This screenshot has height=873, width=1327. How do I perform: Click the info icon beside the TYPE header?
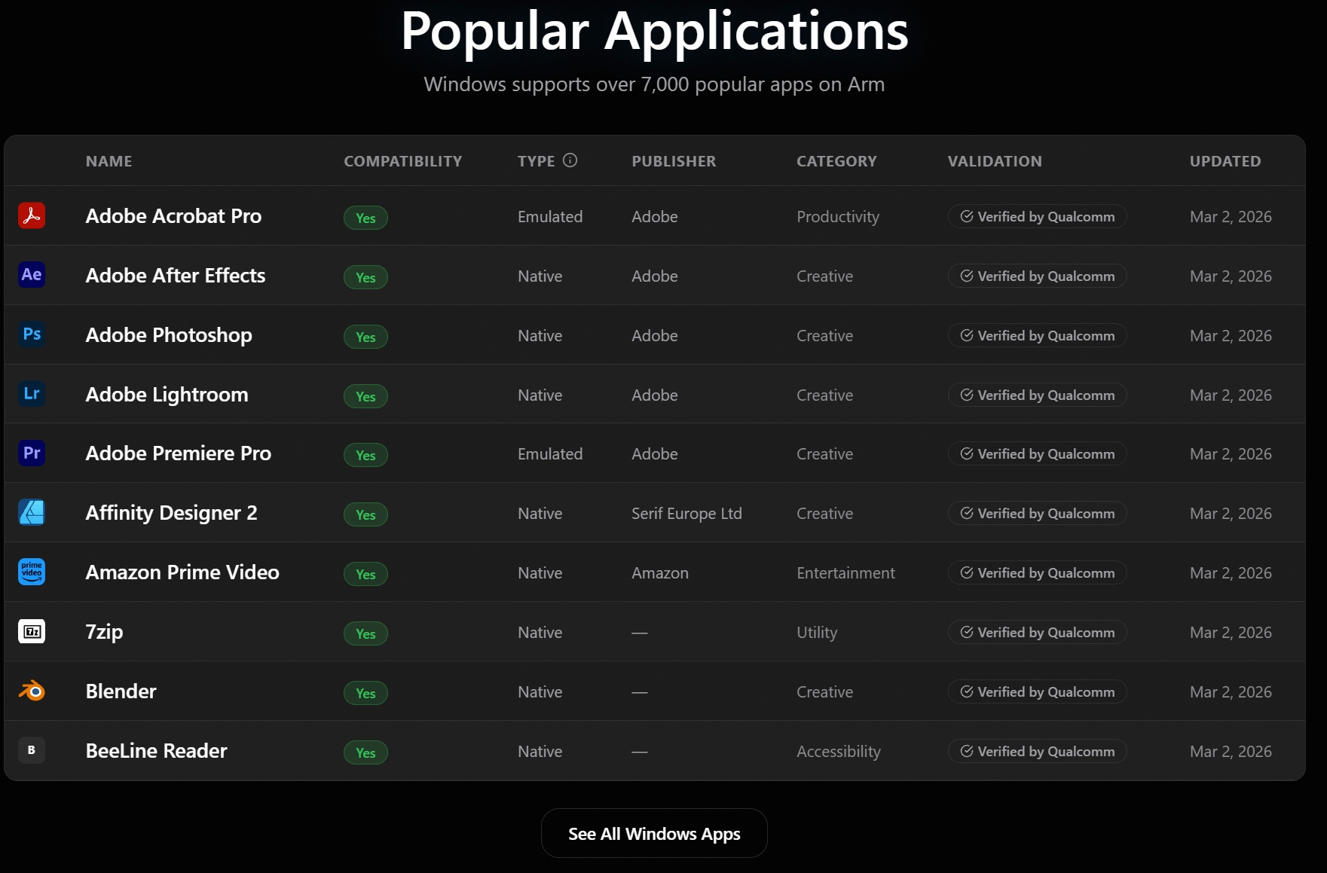click(570, 160)
